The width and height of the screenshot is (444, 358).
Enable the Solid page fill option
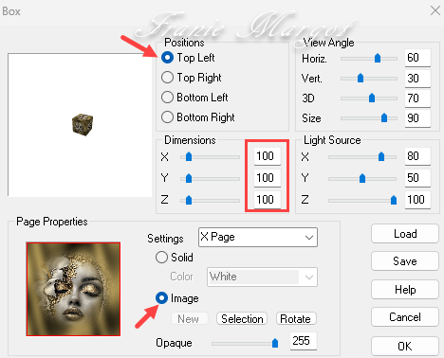pos(161,258)
